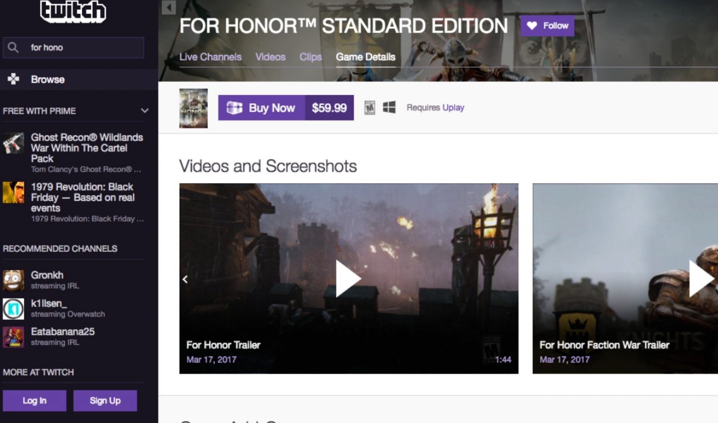
Task: Switch to the Videos tab
Action: (x=271, y=57)
